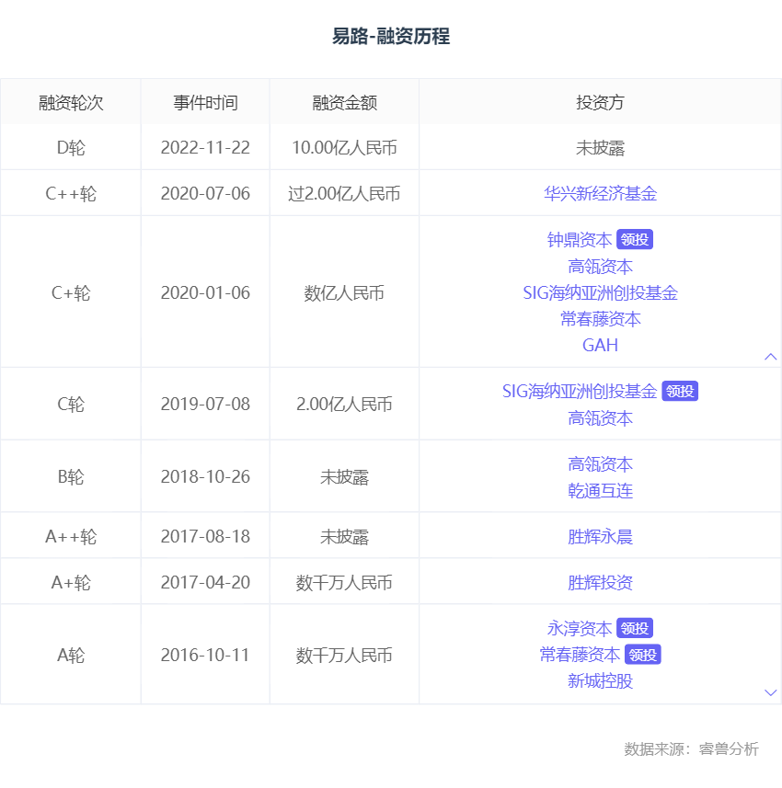Expand the 2016-10-11 row investor list chevron
Image resolution: width=782 pixels, height=788 pixels.
coord(770,692)
